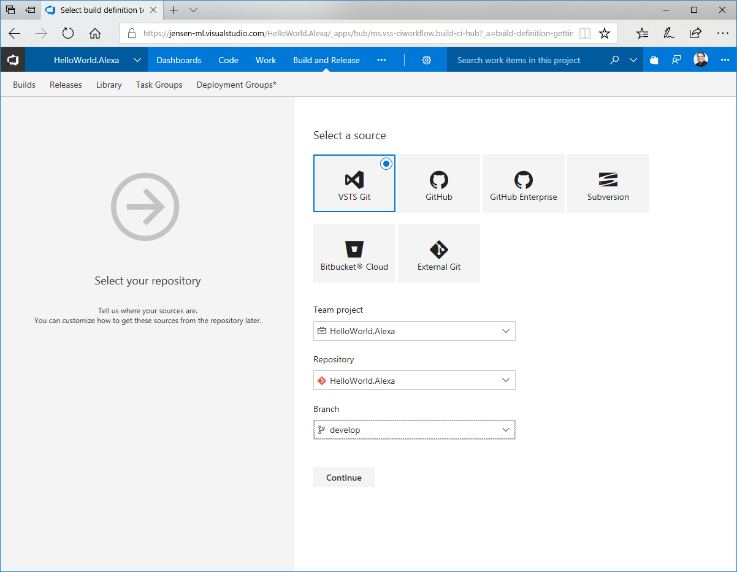Choose Subversion as the source
This screenshot has width=737, height=572.
(x=608, y=184)
